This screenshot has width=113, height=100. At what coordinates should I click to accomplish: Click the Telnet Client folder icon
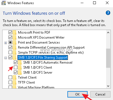pos(14,77)
